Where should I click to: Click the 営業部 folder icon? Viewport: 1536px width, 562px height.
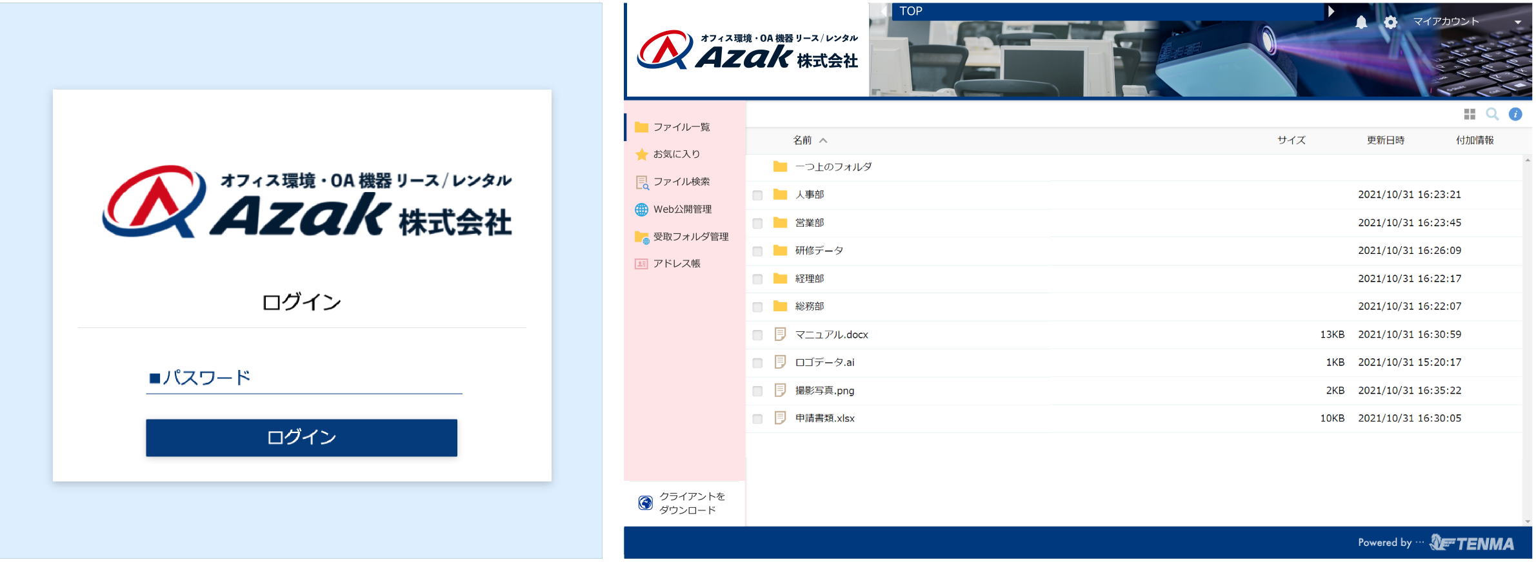pyautogui.click(x=780, y=222)
